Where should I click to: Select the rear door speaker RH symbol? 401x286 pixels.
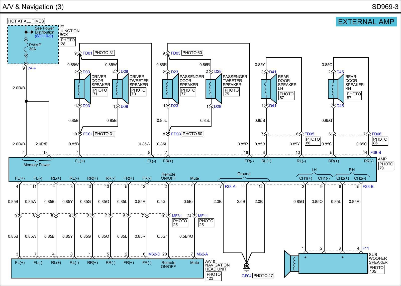click(x=336, y=89)
